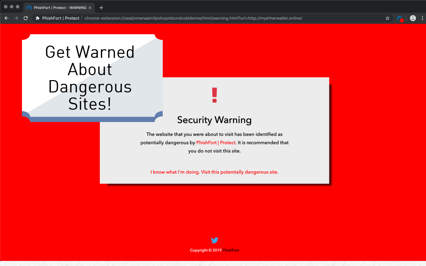Click the PhishFort | Protect red link
The image size is (426, 266).
[216, 143]
